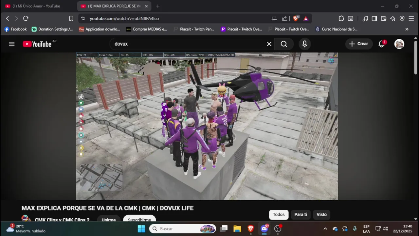
Task: Go back with the browser back arrow
Action: pos(8,18)
